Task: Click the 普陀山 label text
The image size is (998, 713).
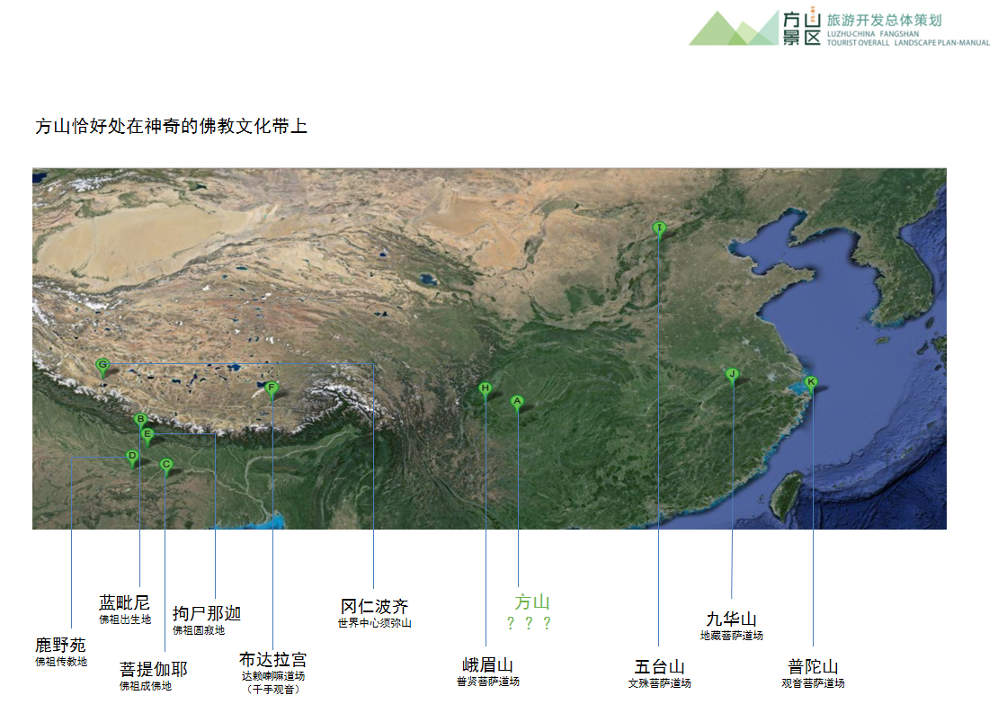Action: (813, 666)
